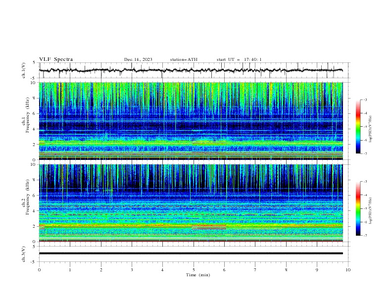The height and width of the screenshot is (303, 392).
Task: Click the ch.2 spectrogram panel
Action: 191,203
